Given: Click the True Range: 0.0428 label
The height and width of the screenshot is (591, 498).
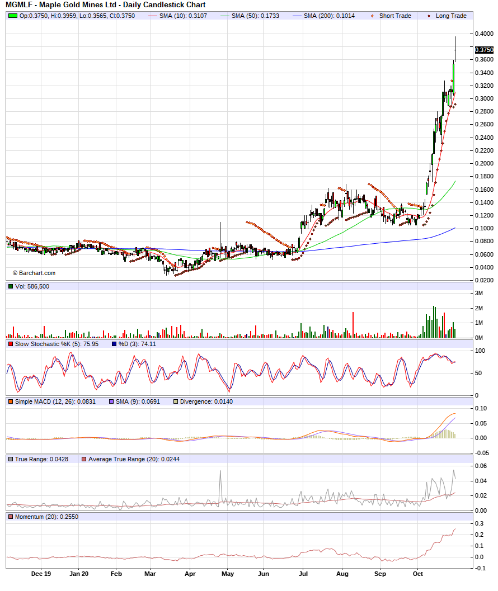Looking at the screenshot, I should (x=41, y=460).
